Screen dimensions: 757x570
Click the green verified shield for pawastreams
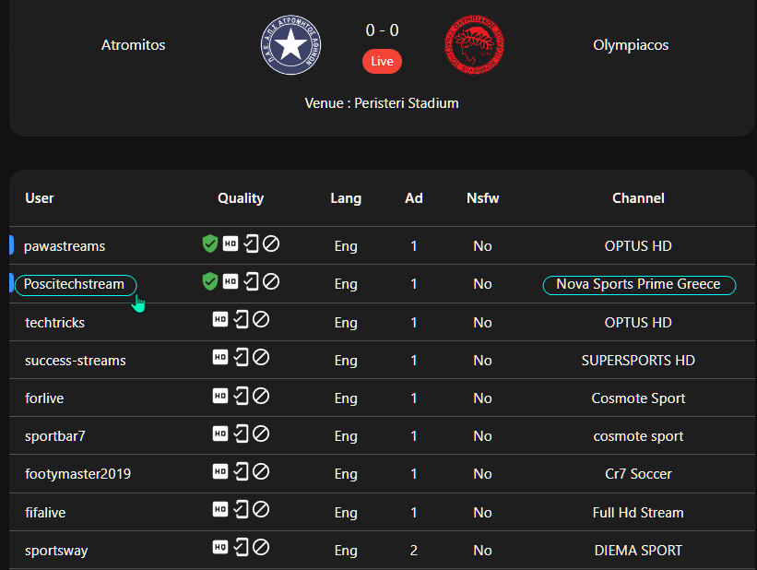(x=210, y=243)
